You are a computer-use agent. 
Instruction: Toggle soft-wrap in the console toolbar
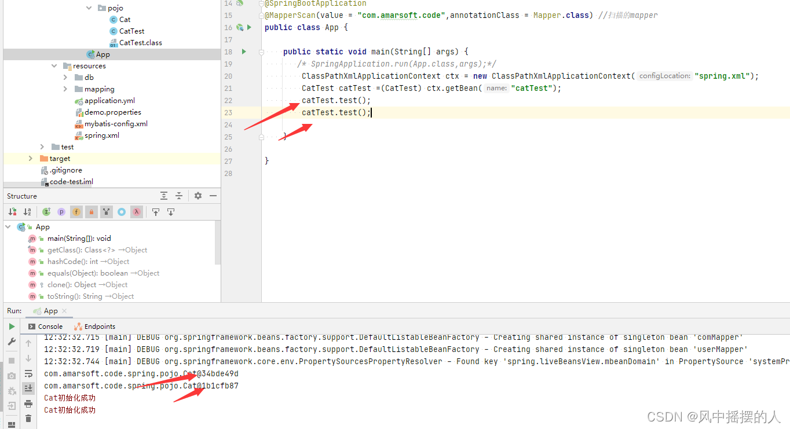click(x=28, y=373)
